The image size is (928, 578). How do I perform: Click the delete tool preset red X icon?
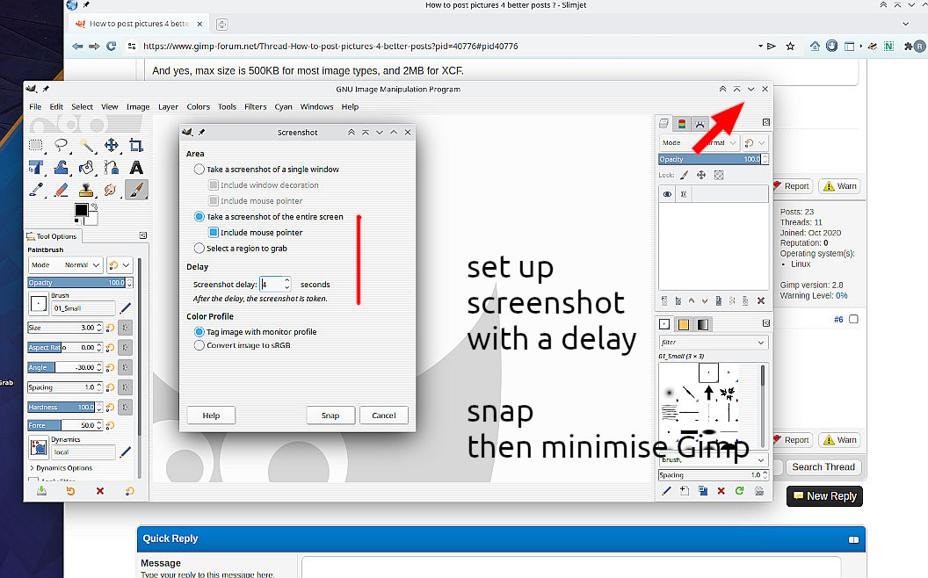click(x=100, y=491)
